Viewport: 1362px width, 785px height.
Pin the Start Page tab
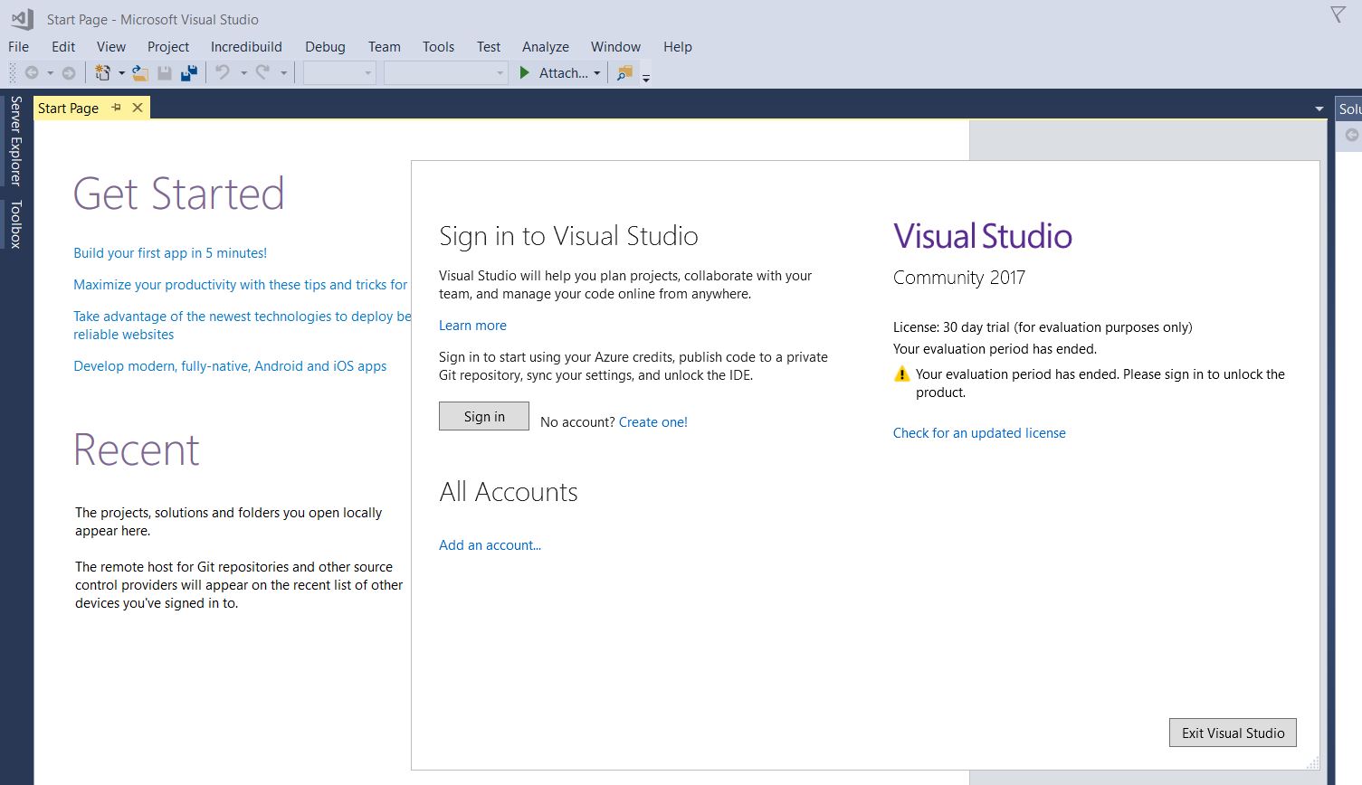point(117,108)
